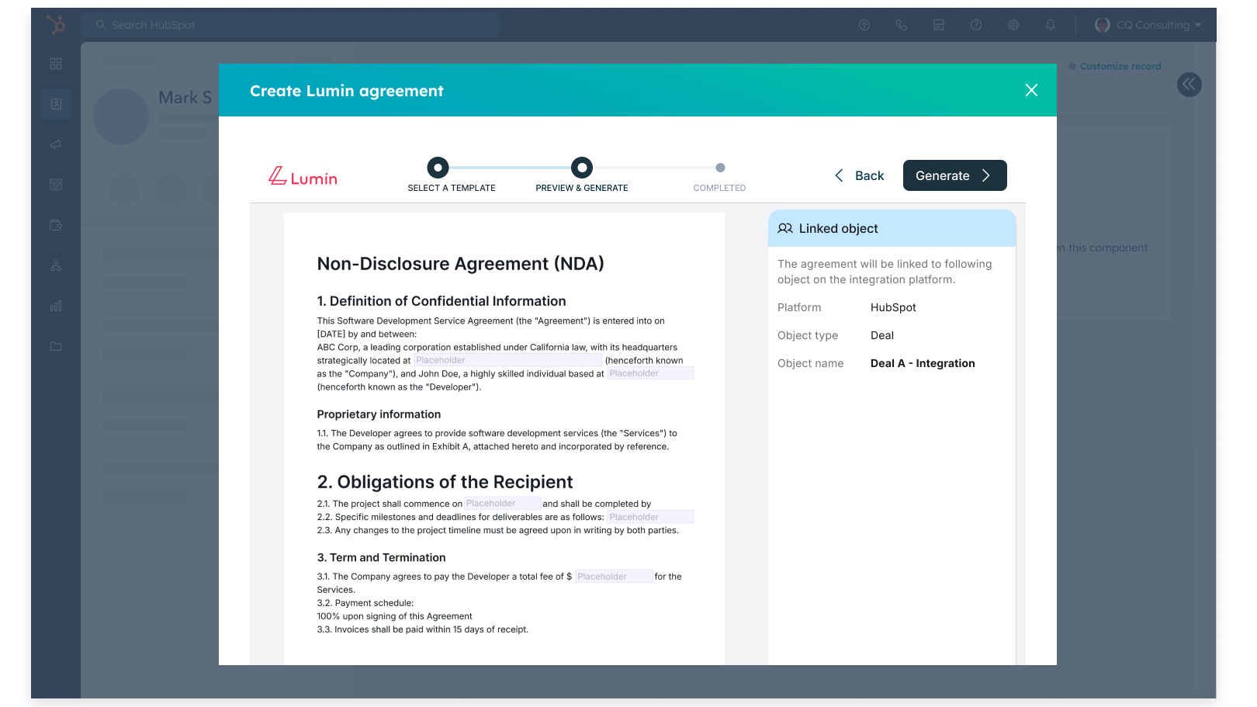Click the 'Deal' object type value
The height and width of the screenshot is (707, 1257).
pos(882,335)
